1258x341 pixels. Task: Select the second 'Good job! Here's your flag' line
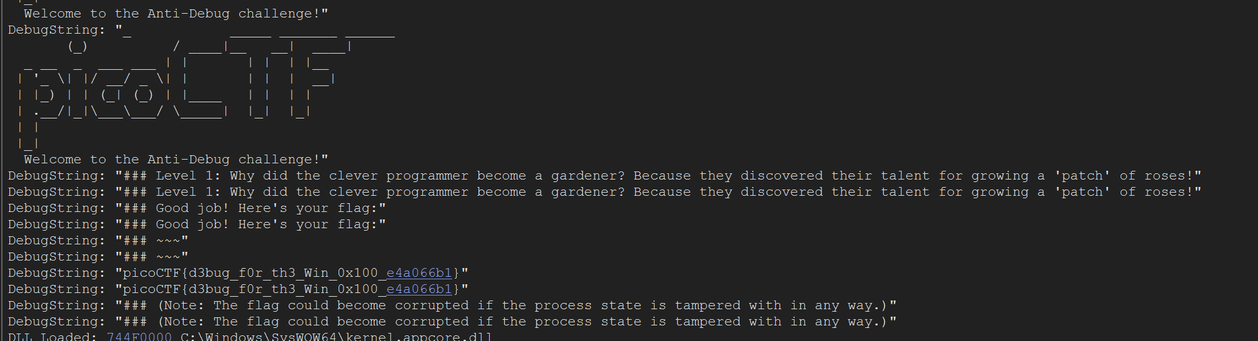[x=197, y=224]
